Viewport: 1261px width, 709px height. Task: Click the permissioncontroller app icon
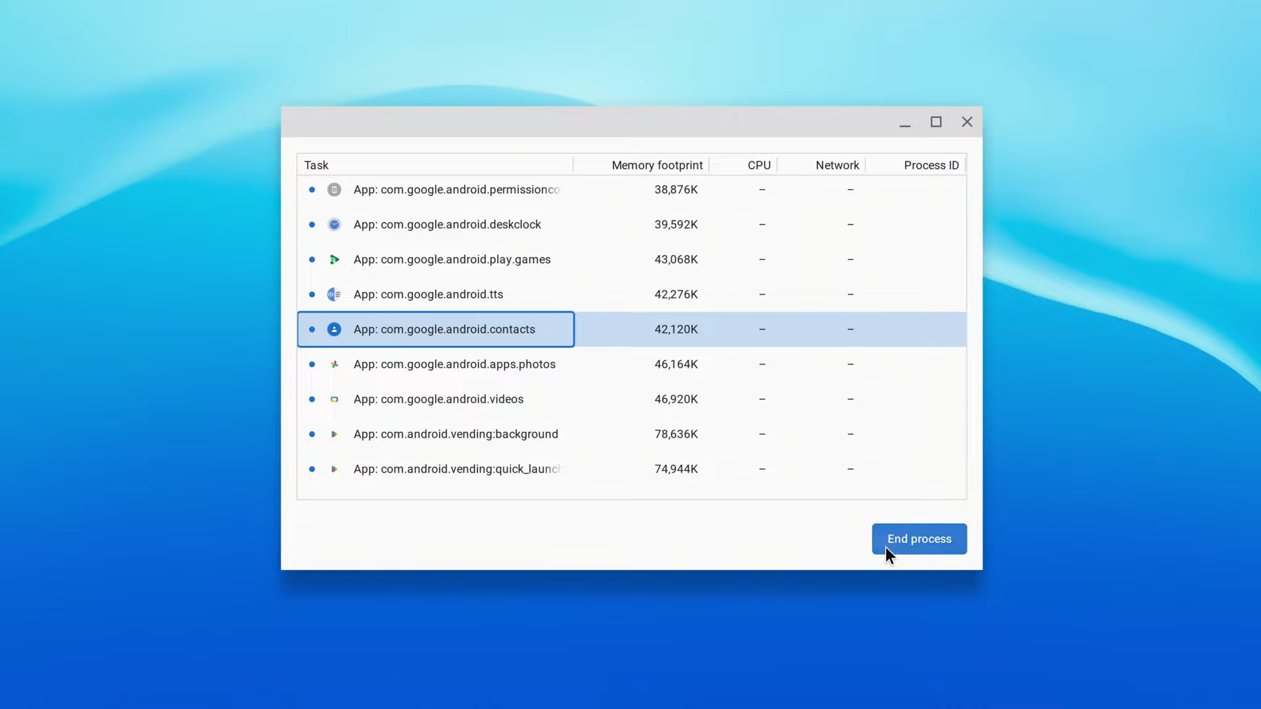334,189
